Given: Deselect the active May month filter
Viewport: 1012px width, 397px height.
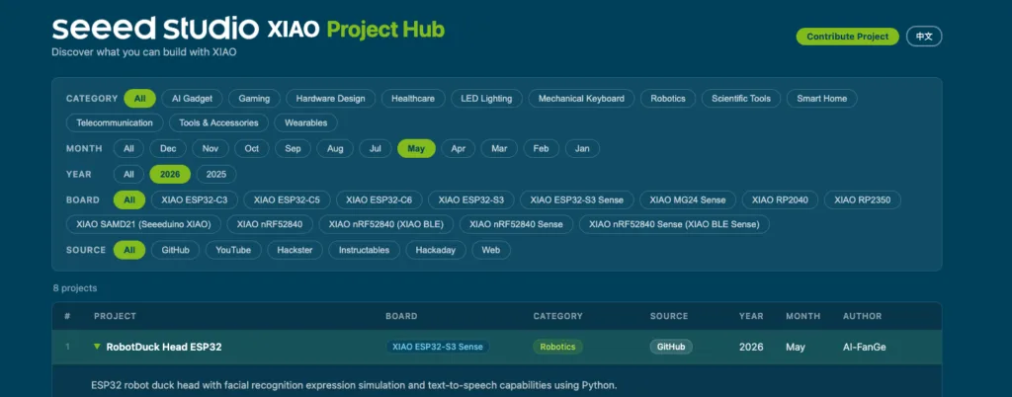Looking at the screenshot, I should tap(416, 149).
